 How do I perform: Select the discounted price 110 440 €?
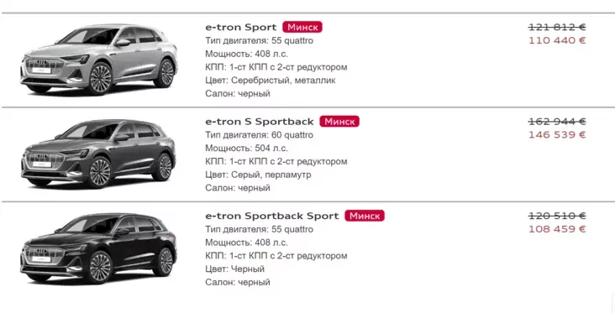[557, 41]
